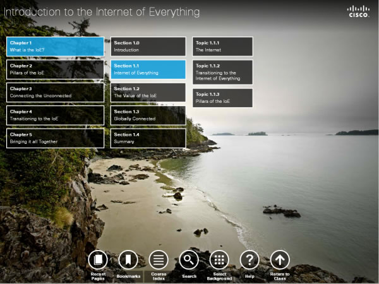Open the Recent Pages icon
The width and height of the screenshot is (379, 284).
pos(97,259)
